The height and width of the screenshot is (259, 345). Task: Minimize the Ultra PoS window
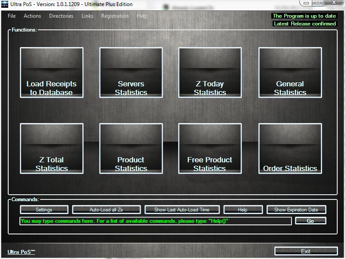pos(306,3)
